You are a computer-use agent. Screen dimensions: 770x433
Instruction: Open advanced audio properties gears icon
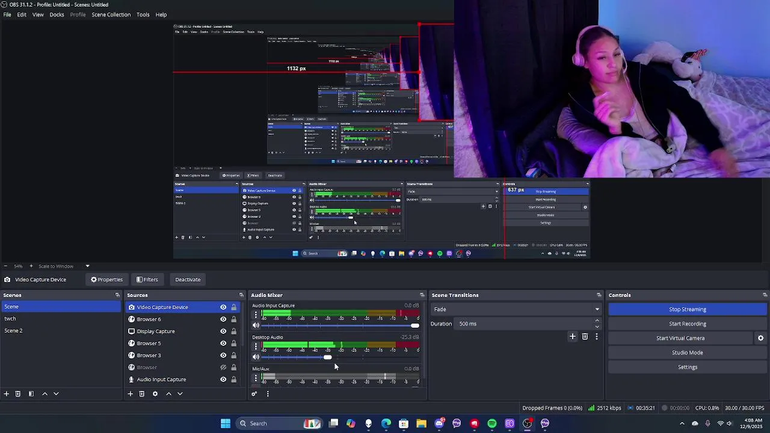point(254,394)
